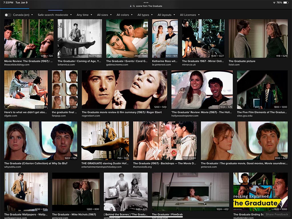Open the sites.gsu.edu Five Film Elements thumbnail
This screenshot has width=292, height=219.
(x=262, y=90)
